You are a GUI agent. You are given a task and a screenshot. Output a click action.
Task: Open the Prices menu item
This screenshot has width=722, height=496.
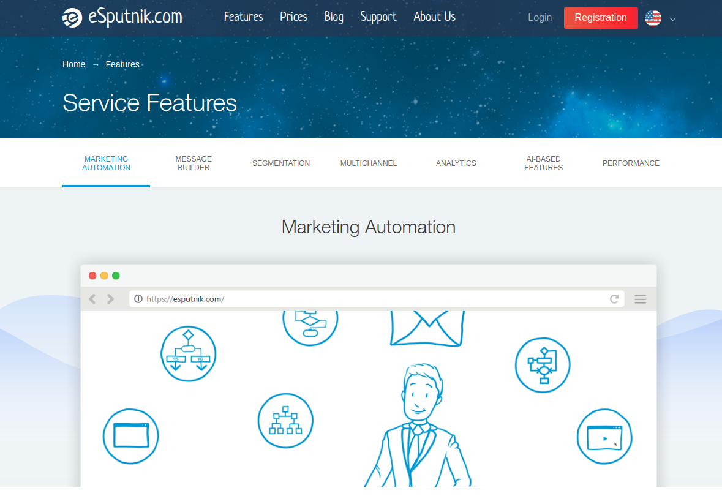coord(293,17)
